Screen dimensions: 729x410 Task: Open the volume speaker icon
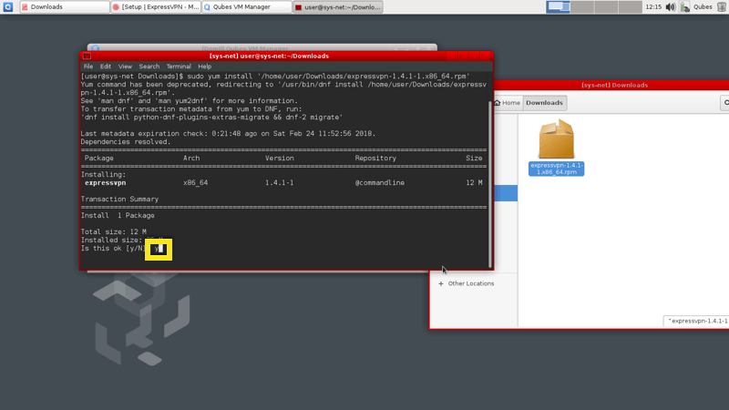click(671, 7)
